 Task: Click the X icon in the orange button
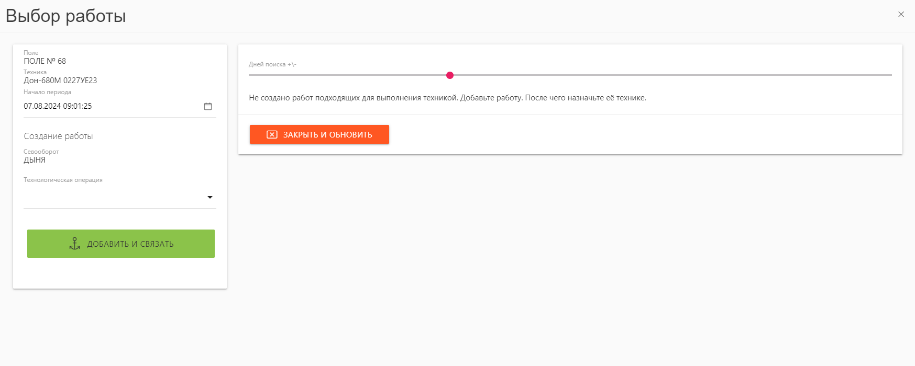click(x=272, y=134)
